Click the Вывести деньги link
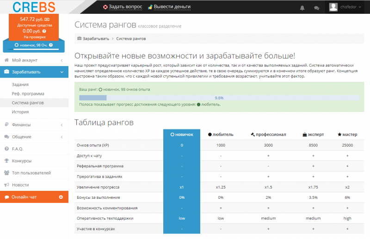This screenshot has width=370, height=239. point(172,7)
